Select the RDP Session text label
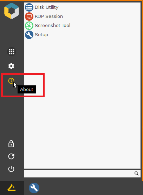This screenshot has height=195, width=143. [x=49, y=17]
